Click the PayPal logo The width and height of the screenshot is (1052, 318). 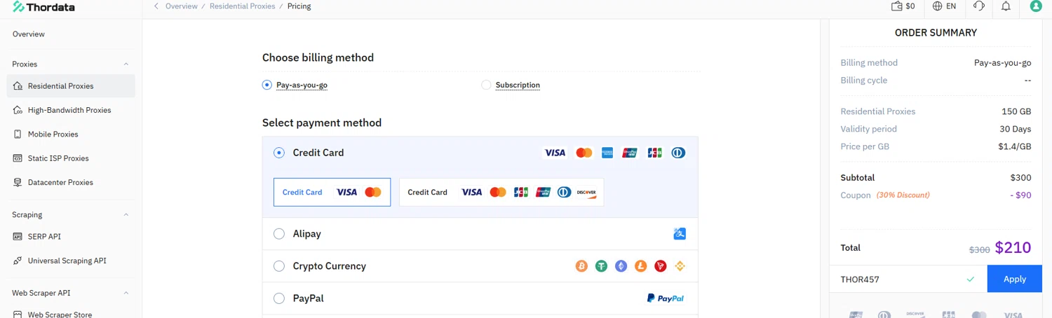[665, 298]
